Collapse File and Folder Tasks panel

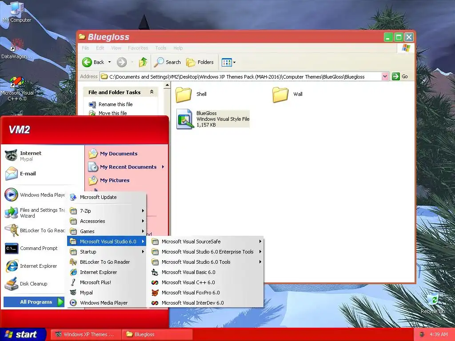coord(152,92)
